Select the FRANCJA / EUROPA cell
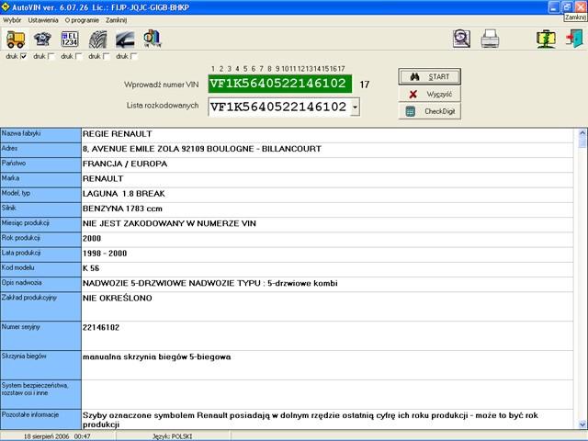The width and height of the screenshot is (588, 441). point(327,164)
